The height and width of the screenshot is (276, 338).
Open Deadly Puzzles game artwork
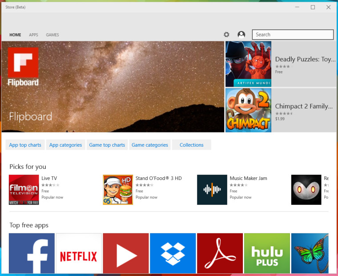click(248, 64)
